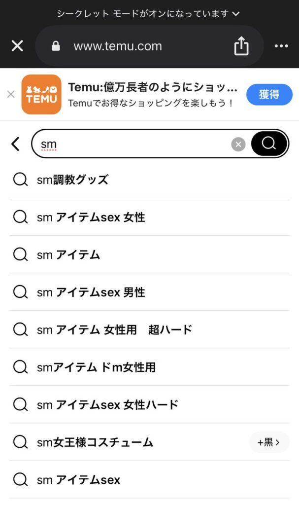
Task: Expand the secret mode dropdown chevron
Action: [x=236, y=13]
